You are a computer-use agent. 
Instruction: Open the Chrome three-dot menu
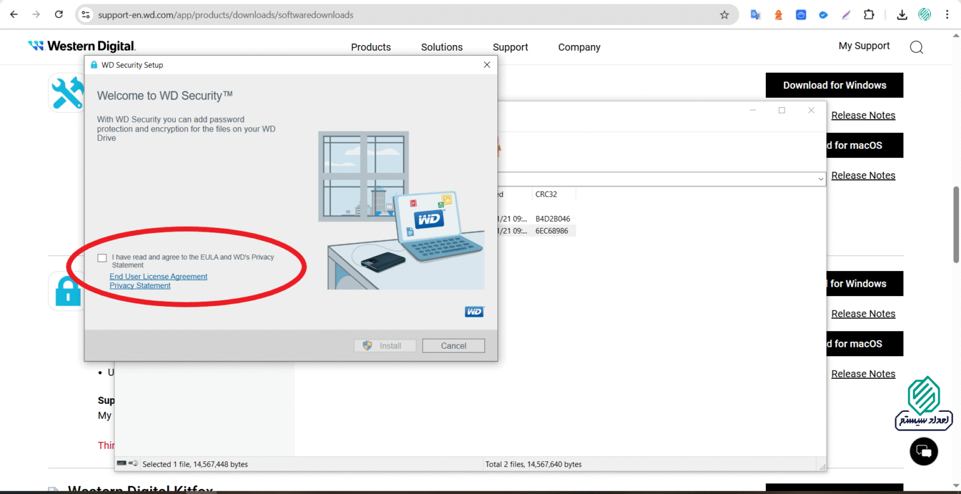(947, 15)
